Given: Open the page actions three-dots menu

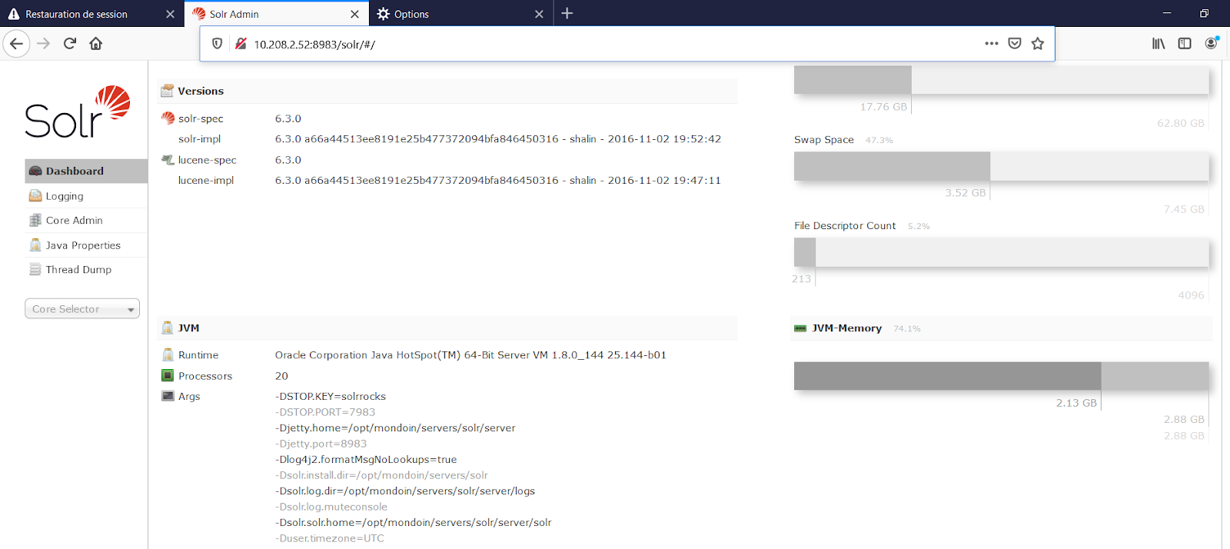Looking at the screenshot, I should tap(991, 44).
